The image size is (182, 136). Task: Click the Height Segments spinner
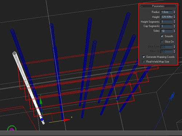(x=174, y=22)
